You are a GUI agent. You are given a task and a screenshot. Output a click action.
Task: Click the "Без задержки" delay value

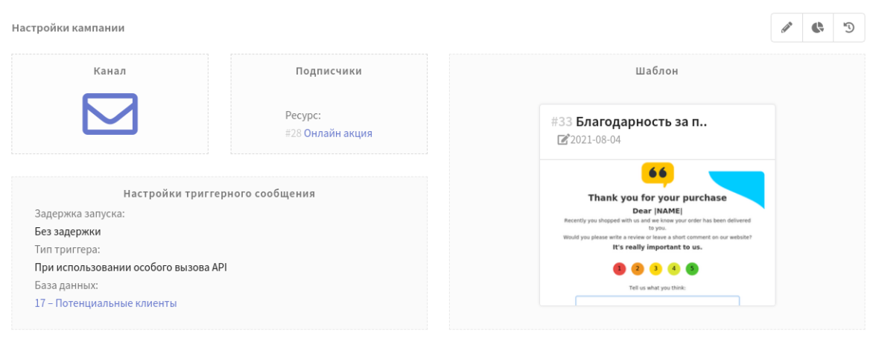(x=68, y=232)
